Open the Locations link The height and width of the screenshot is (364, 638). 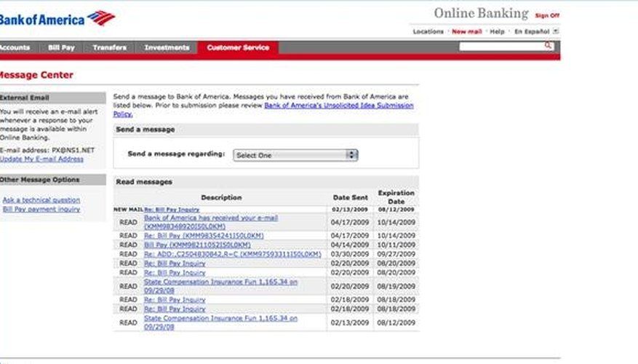pyautogui.click(x=428, y=31)
